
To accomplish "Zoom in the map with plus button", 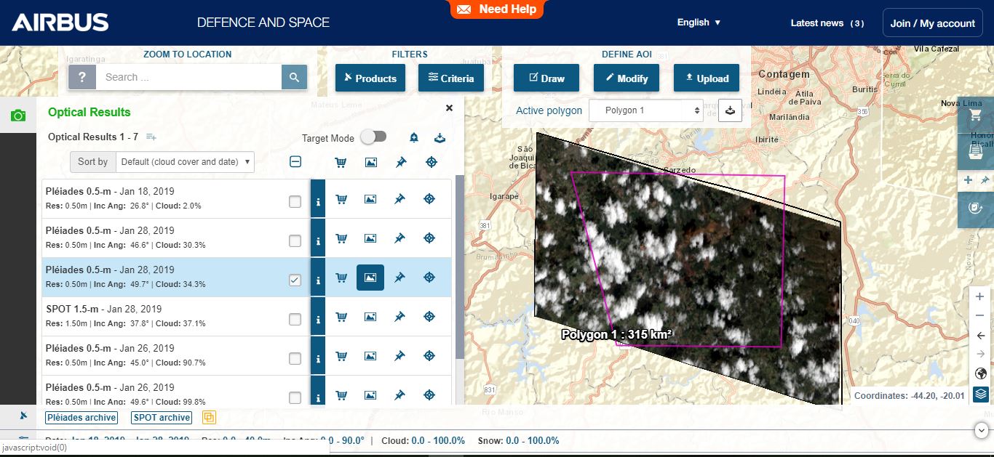I will [x=979, y=296].
